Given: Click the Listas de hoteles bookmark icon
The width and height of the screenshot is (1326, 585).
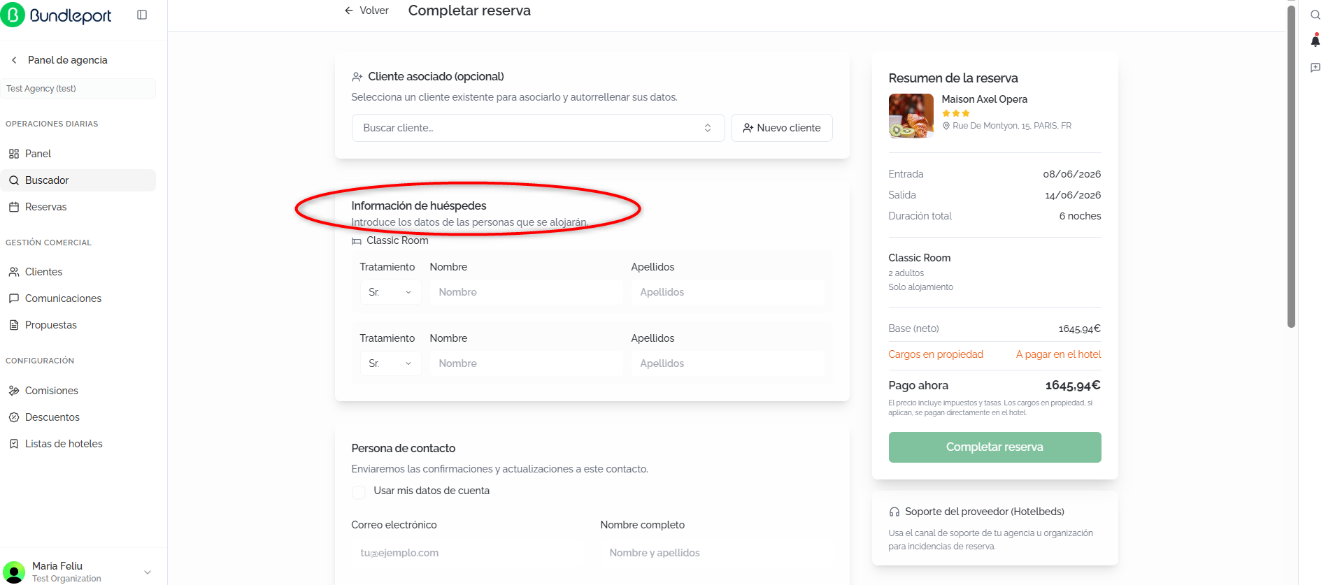Looking at the screenshot, I should (x=14, y=444).
